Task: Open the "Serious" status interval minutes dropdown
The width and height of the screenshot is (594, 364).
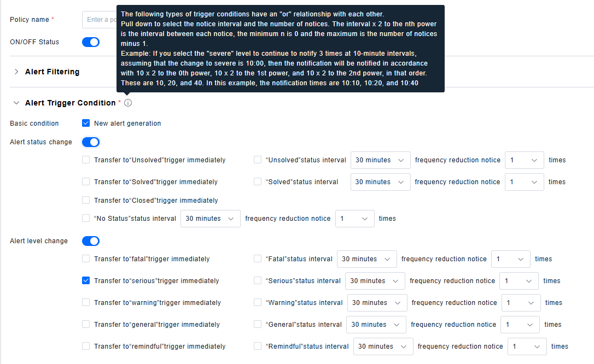Action: coord(375,281)
